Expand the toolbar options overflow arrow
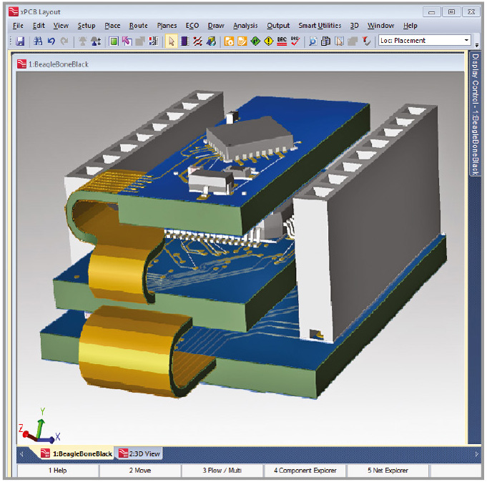The image size is (487, 482). [477, 44]
